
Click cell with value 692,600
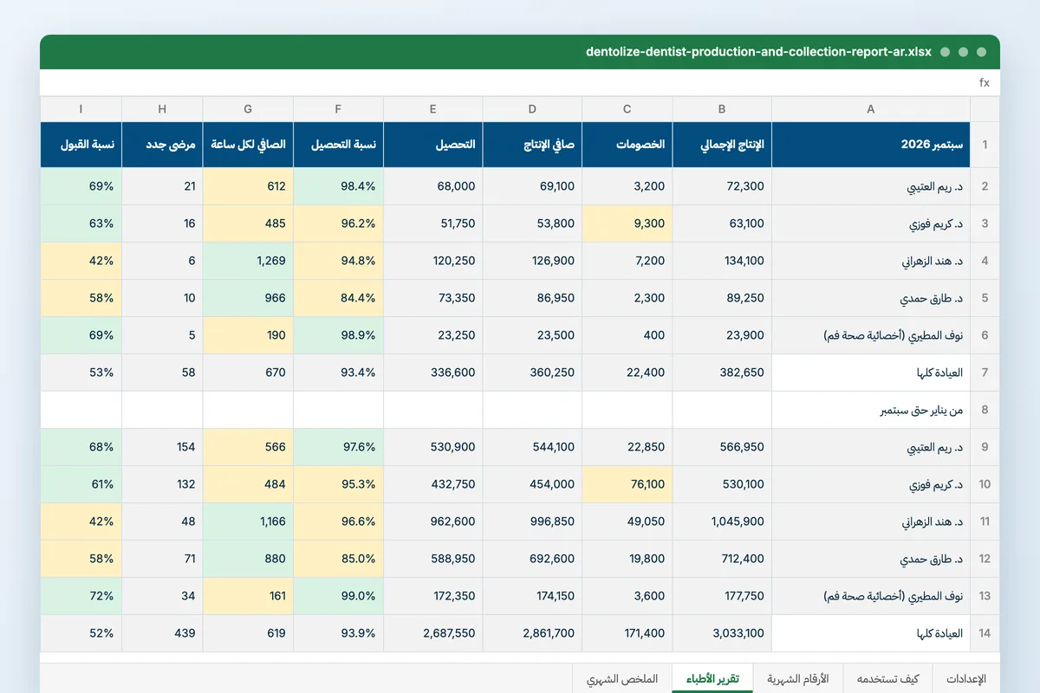(x=533, y=559)
